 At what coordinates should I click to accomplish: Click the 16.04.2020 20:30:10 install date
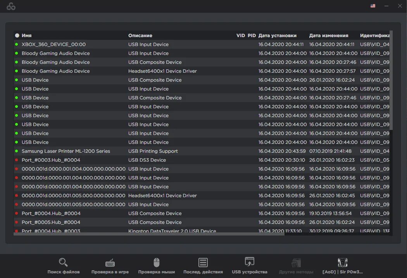pos(282,160)
